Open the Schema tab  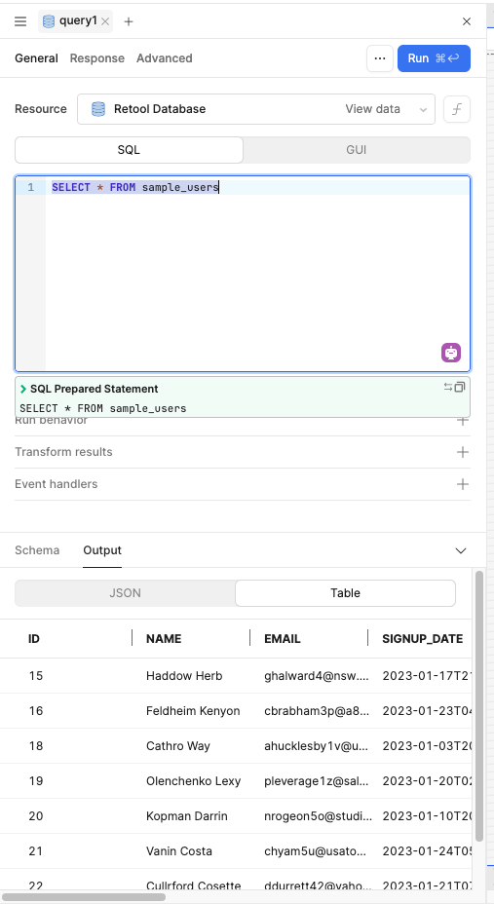37,550
